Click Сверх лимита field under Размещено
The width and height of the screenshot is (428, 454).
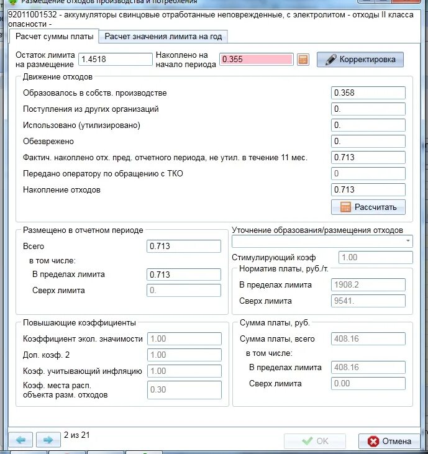(x=184, y=291)
